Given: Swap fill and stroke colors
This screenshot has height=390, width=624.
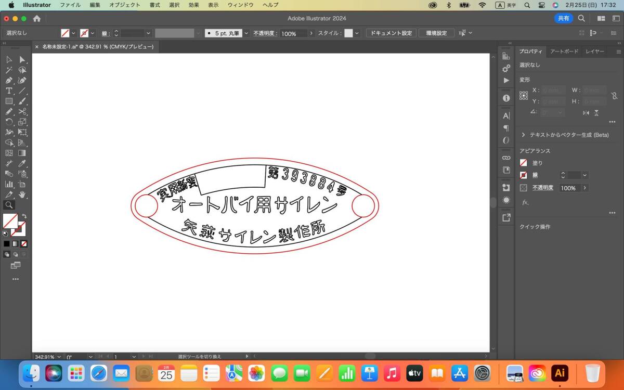Looking at the screenshot, I should [24, 216].
